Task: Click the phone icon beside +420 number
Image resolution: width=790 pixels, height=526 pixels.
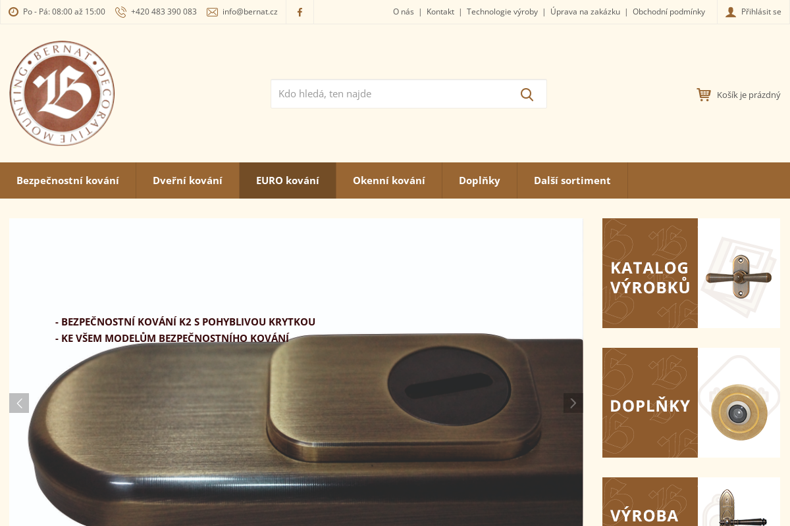Action: click(120, 12)
